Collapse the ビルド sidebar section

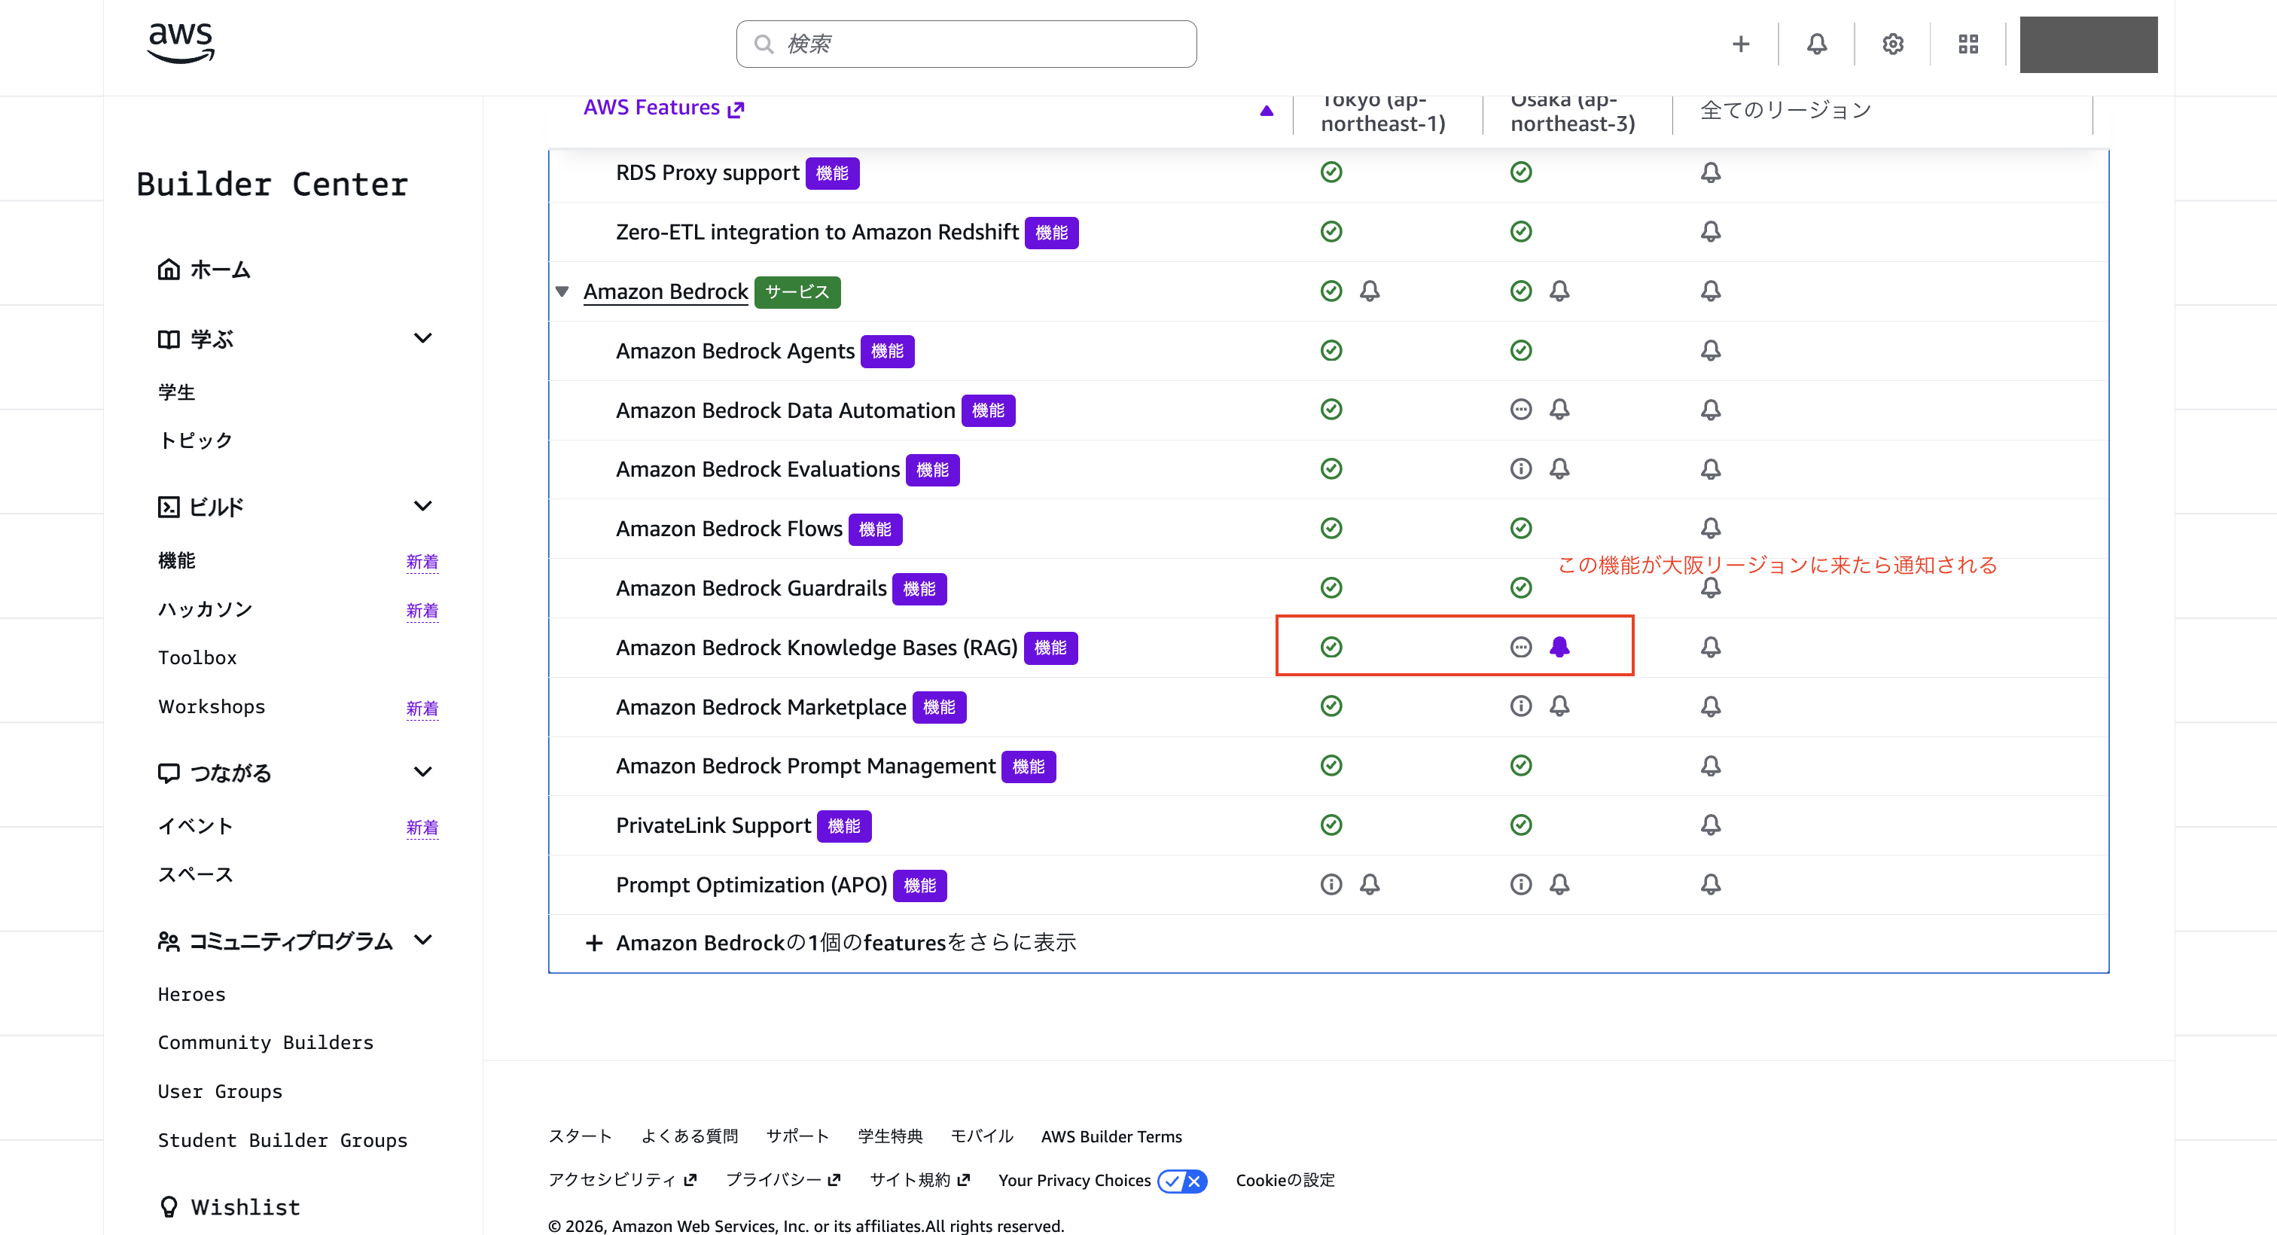[422, 507]
